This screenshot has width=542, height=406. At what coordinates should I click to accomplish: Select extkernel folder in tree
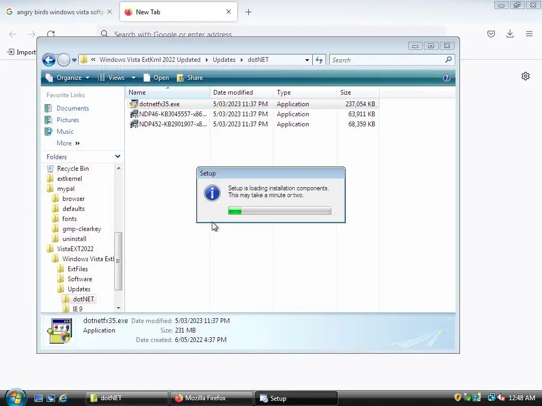click(x=69, y=179)
